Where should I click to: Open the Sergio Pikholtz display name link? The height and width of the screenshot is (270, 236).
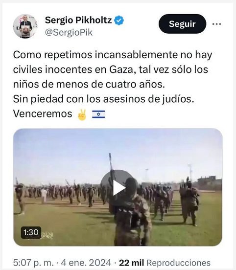[78, 20]
